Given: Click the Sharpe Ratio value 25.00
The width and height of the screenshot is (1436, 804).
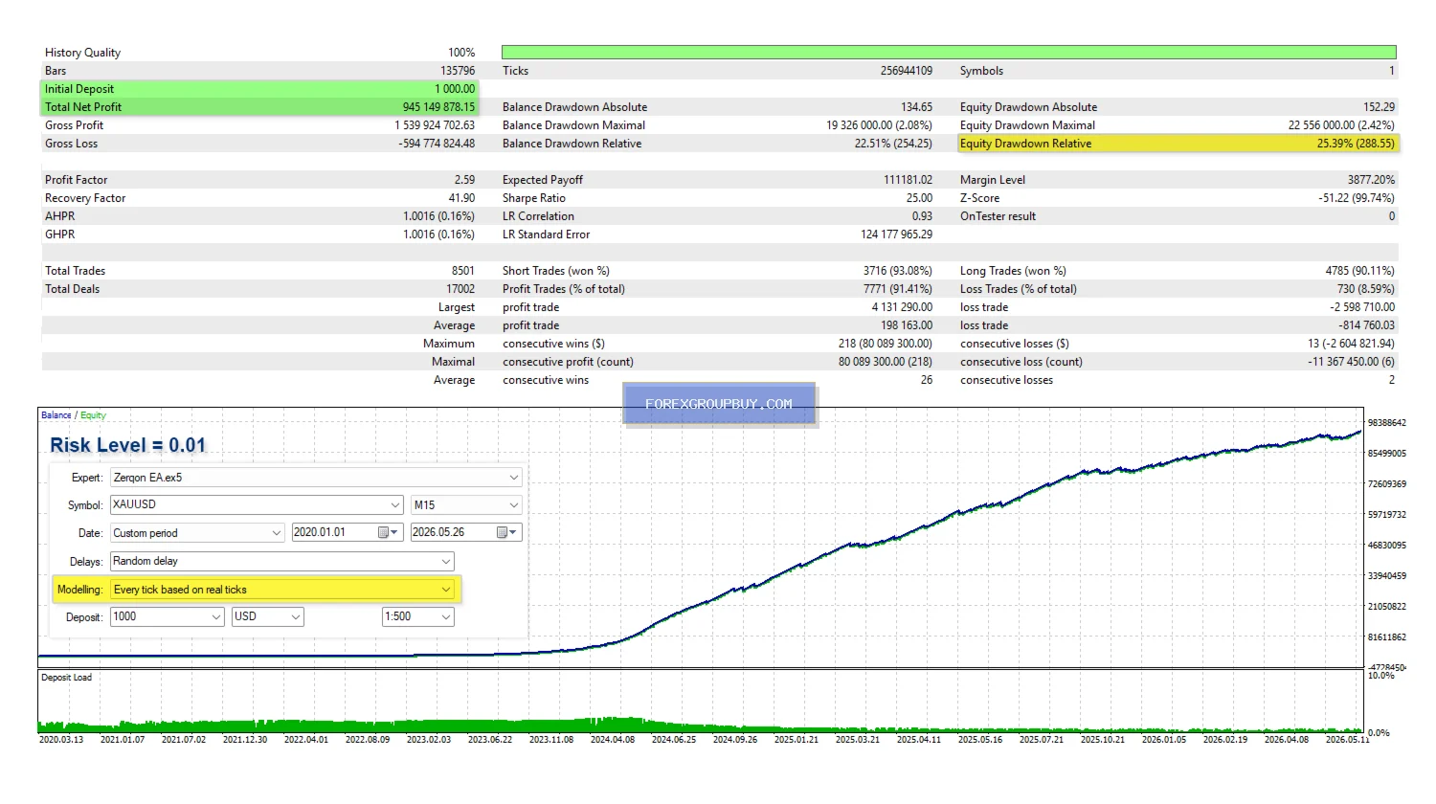Looking at the screenshot, I should [x=919, y=198].
